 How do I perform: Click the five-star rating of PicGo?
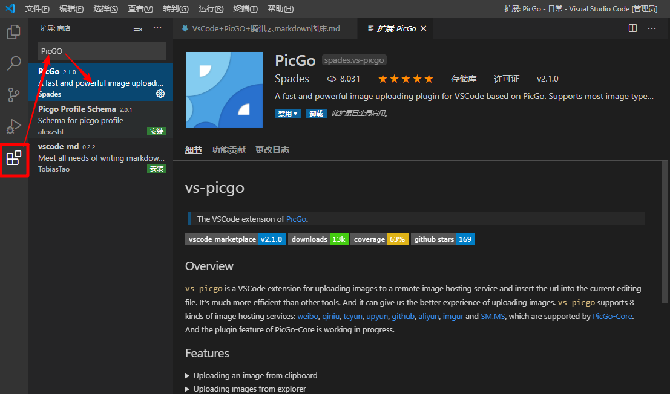[x=406, y=79]
